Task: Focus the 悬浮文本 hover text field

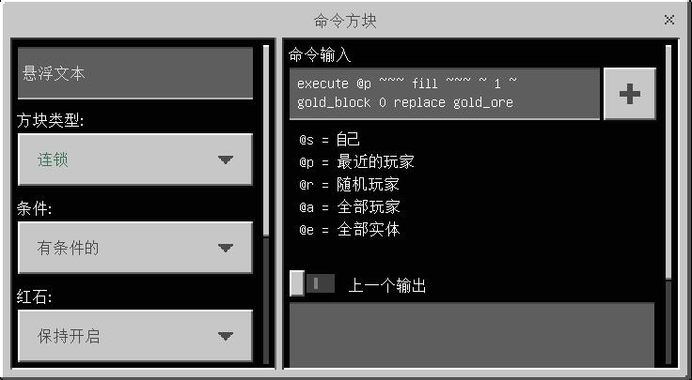Action: (x=135, y=73)
